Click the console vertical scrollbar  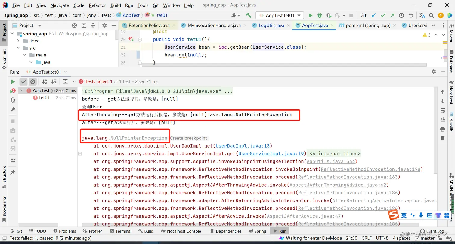(435, 130)
